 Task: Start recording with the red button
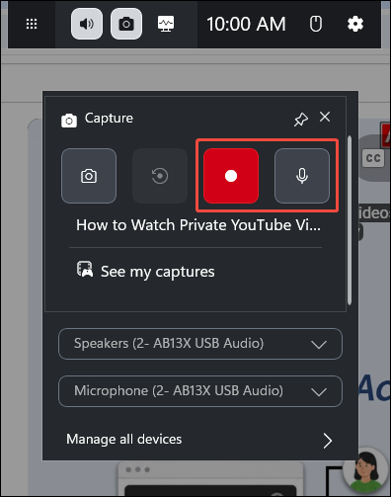pyautogui.click(x=231, y=176)
